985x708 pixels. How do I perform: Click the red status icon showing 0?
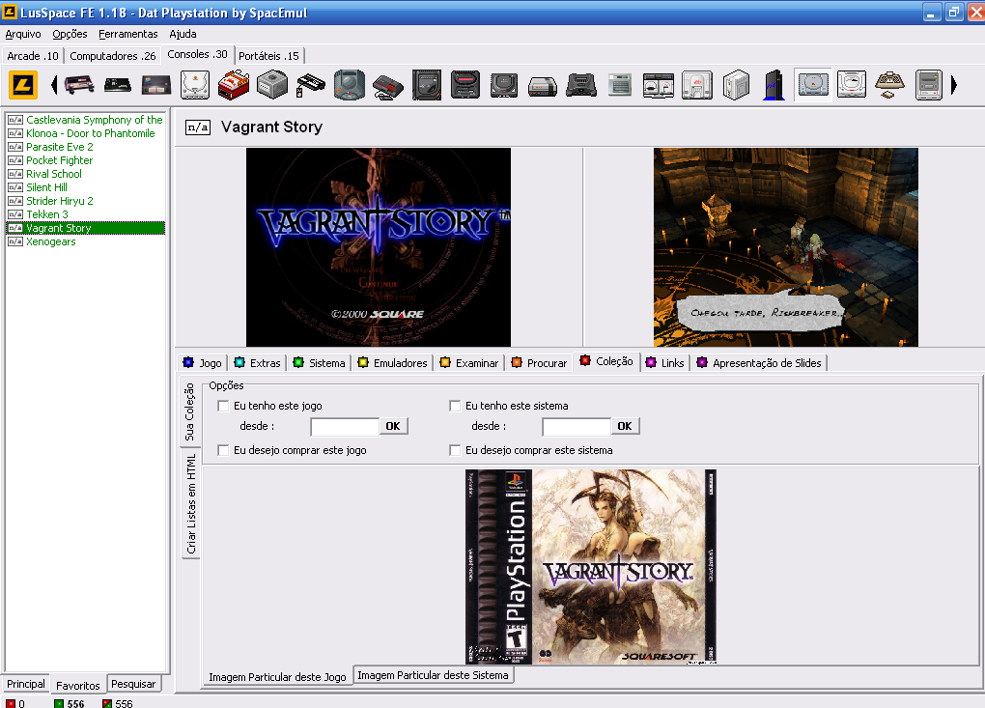click(x=11, y=703)
